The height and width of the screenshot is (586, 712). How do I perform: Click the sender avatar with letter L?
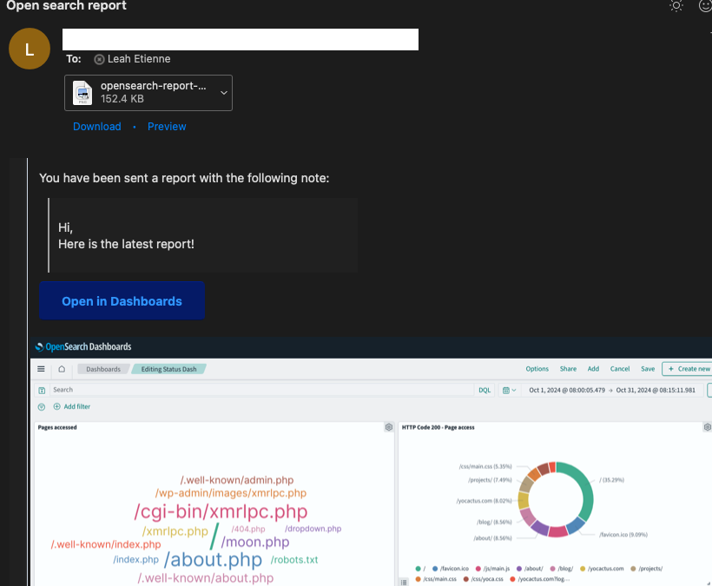30,49
